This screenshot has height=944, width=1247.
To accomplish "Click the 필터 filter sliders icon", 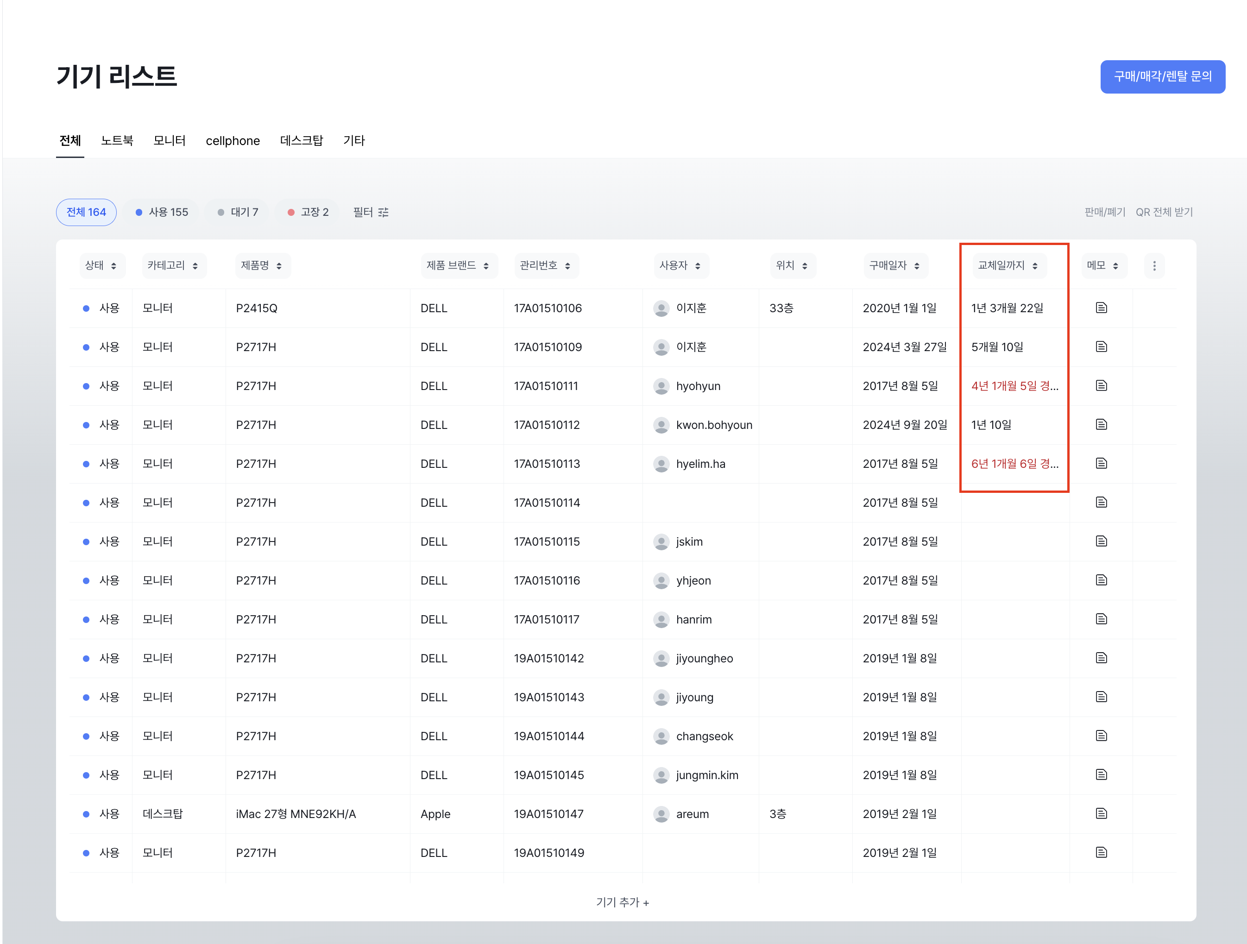I will (384, 213).
